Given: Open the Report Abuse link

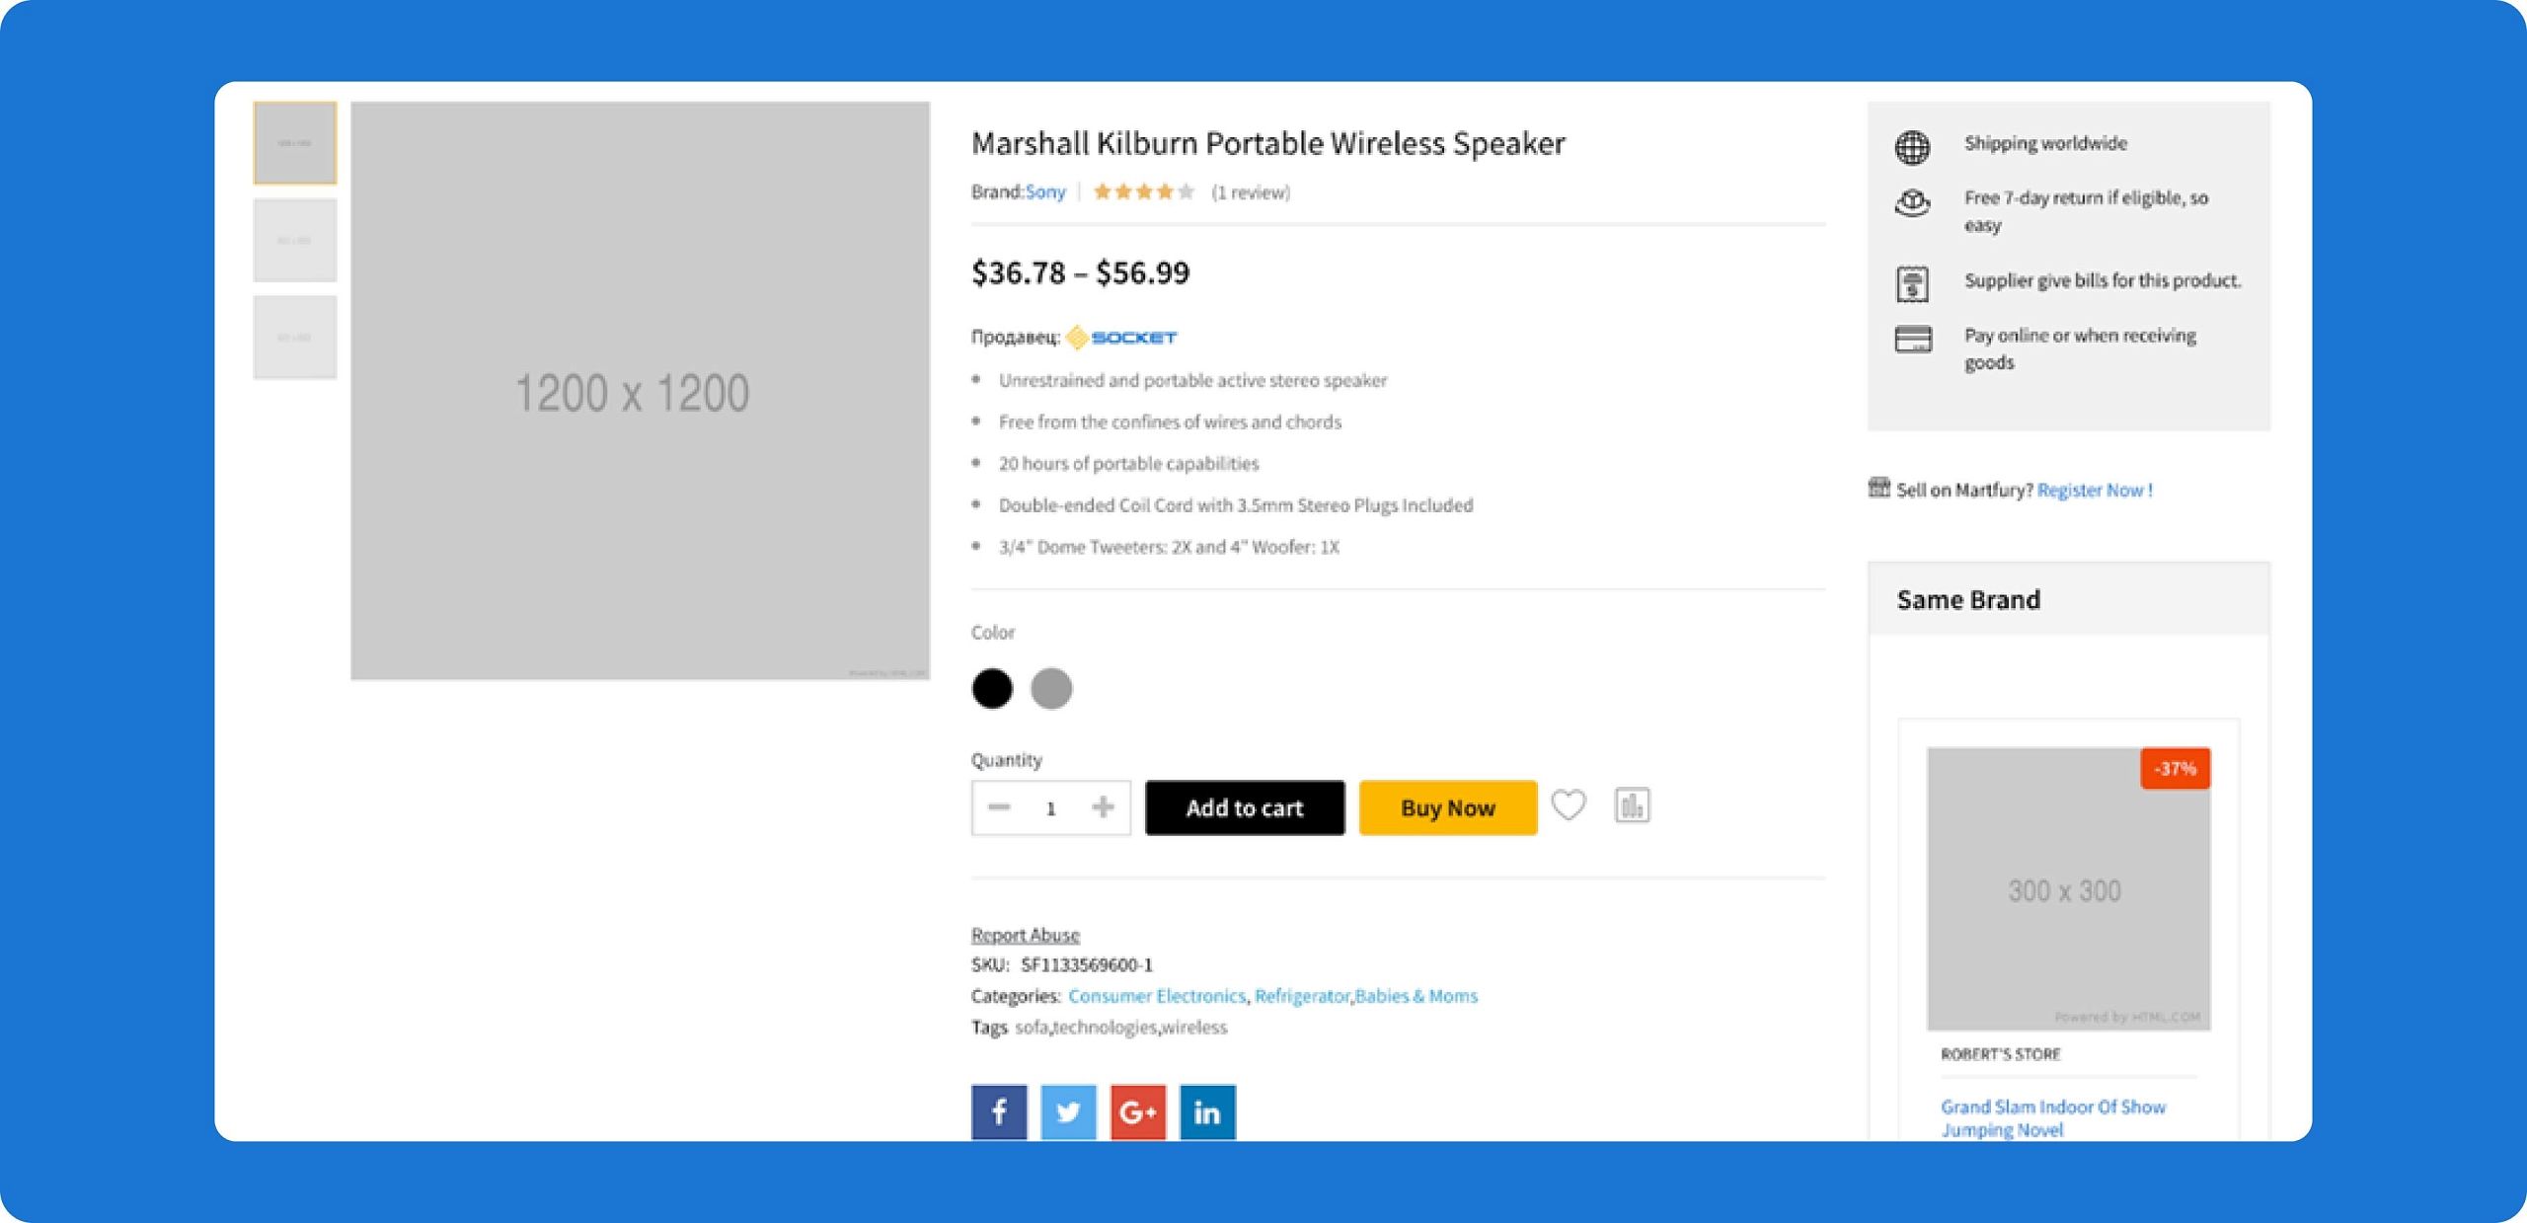Looking at the screenshot, I should pos(1025,934).
